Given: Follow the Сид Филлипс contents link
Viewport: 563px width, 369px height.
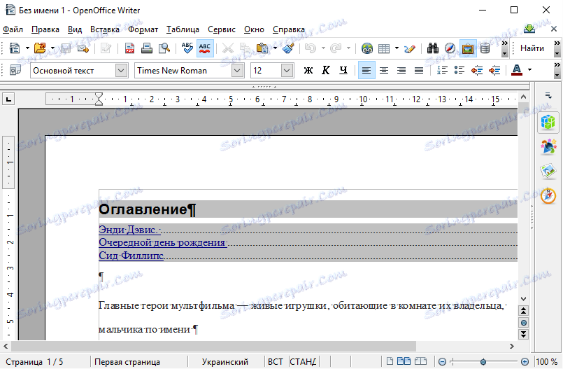Looking at the screenshot, I should pyautogui.click(x=131, y=256).
